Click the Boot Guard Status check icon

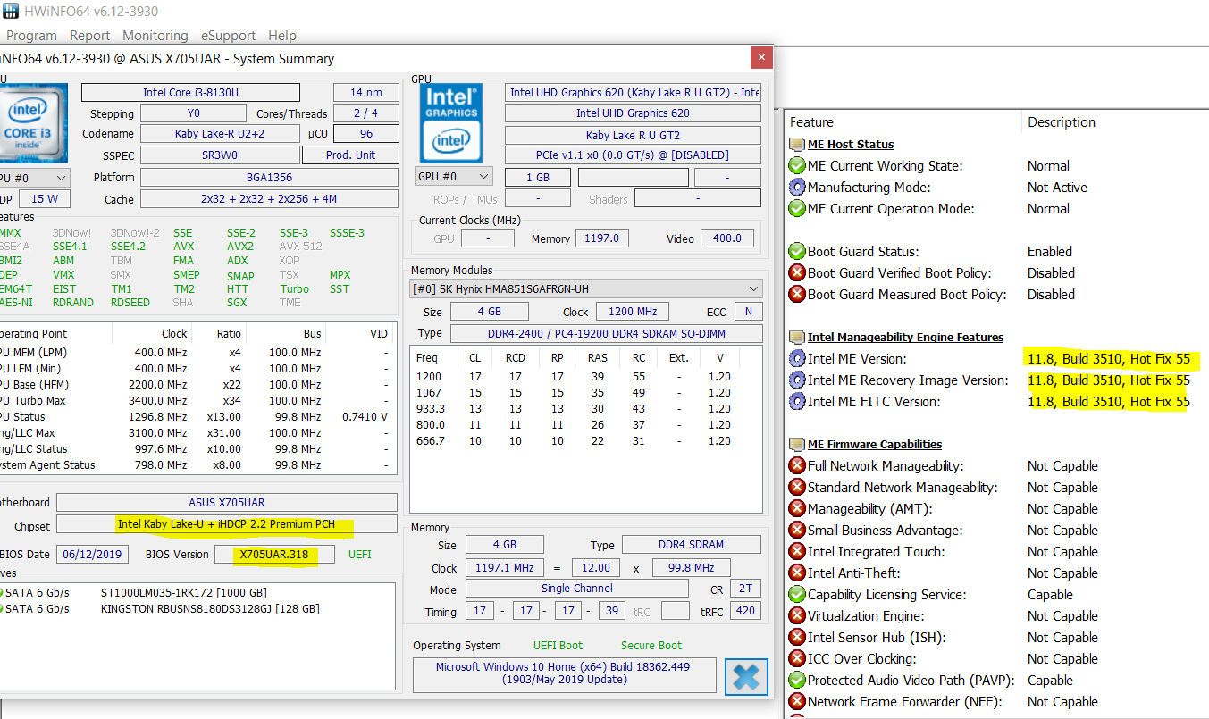pyautogui.click(x=797, y=252)
